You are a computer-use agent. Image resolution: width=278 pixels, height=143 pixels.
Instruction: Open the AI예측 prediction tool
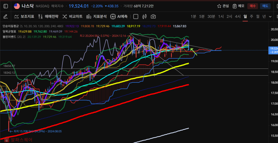point(119,16)
